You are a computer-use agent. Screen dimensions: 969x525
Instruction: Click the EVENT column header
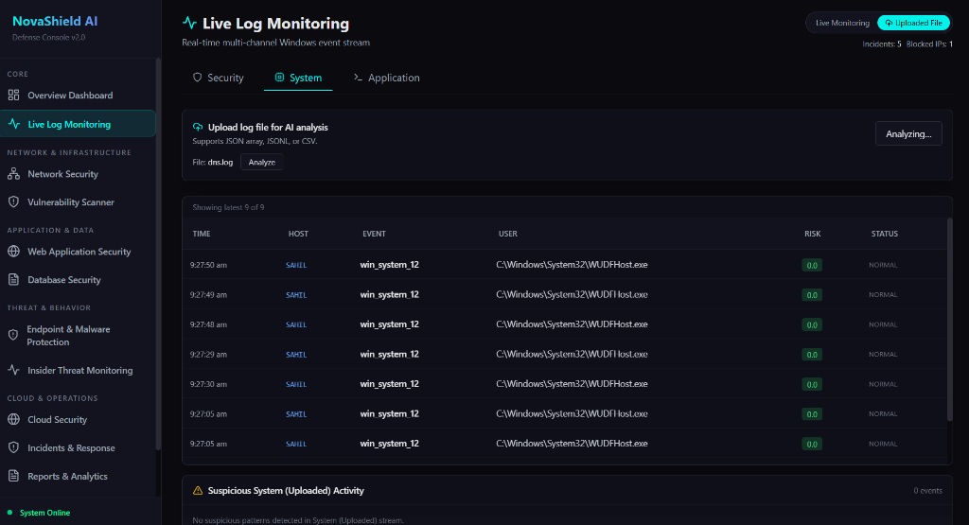tap(374, 234)
